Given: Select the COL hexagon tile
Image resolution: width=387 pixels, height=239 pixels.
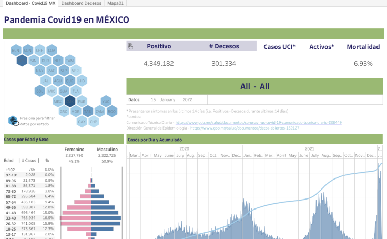Looking at the screenshot, I should 39,91.
